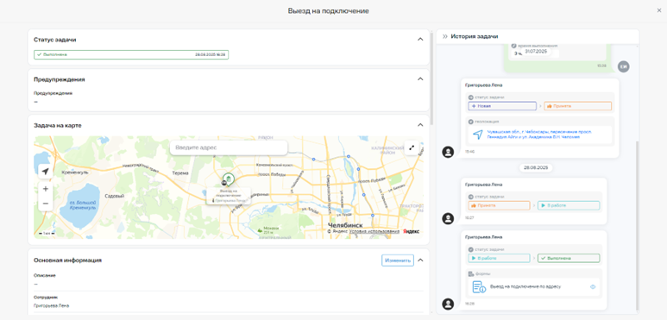Click the grey avatar next to the green message
Image resolution: width=667 pixels, height=320 pixels.
point(624,66)
